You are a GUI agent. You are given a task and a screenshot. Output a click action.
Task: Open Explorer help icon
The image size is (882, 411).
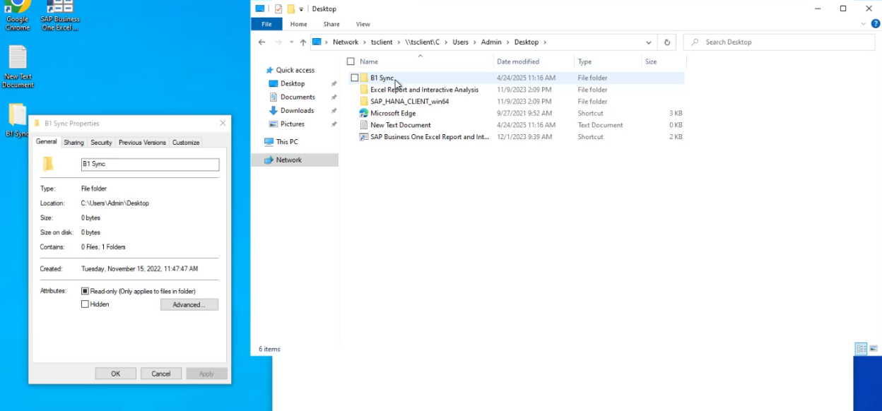coord(876,24)
